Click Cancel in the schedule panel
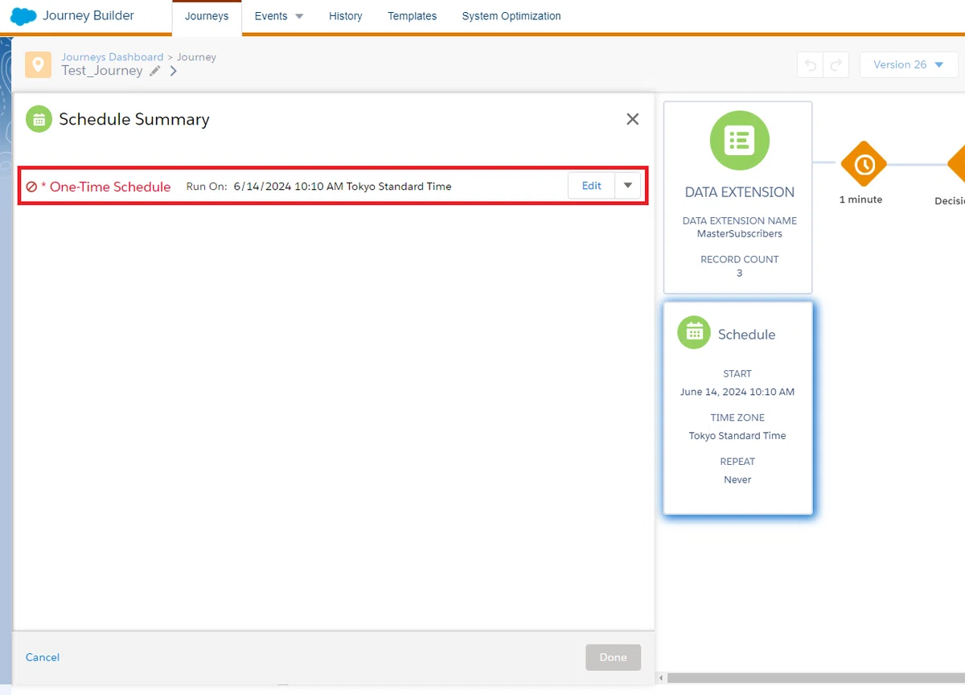This screenshot has height=695, width=965. (x=43, y=657)
